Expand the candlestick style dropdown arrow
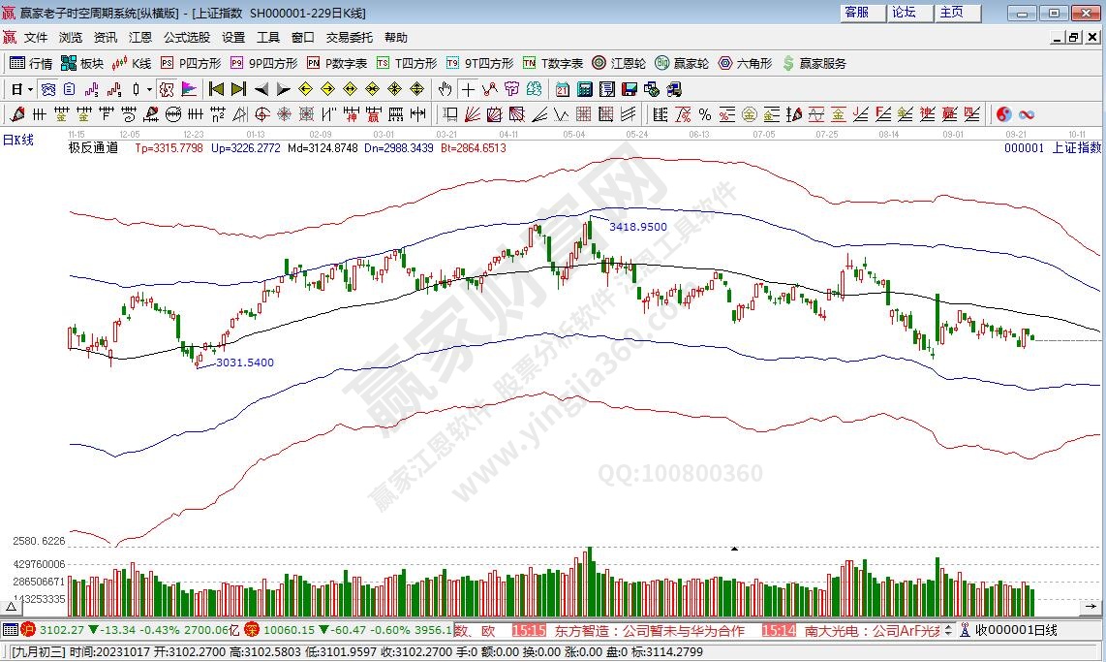 [x=148, y=89]
